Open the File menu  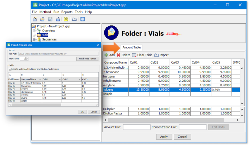34,12
